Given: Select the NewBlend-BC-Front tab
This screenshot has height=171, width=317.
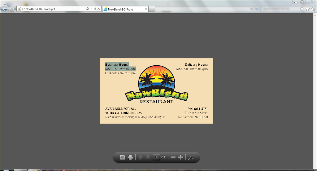Looking at the screenshot, I should (125, 9).
